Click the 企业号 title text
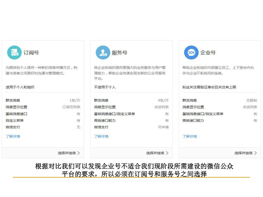The width and height of the screenshot is (263, 197). 208,53
